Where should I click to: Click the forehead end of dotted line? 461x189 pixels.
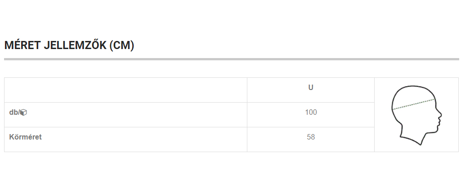pyautogui.click(x=434, y=99)
